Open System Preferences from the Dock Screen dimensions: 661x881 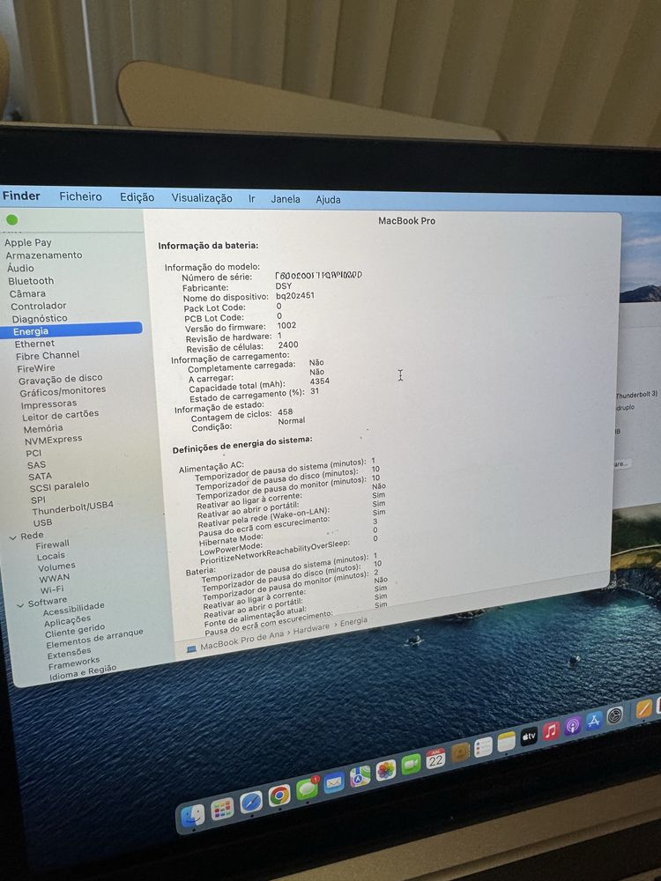pos(615,715)
